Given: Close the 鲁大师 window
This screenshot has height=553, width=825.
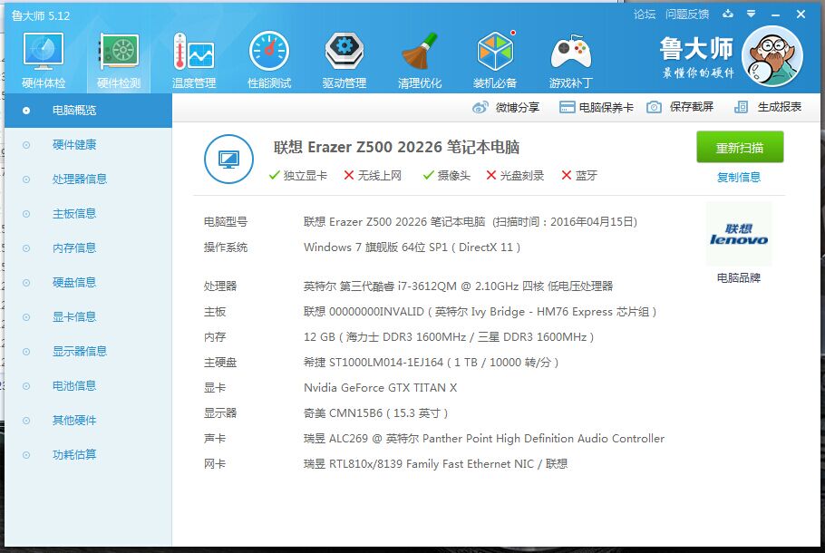Looking at the screenshot, I should point(801,15).
